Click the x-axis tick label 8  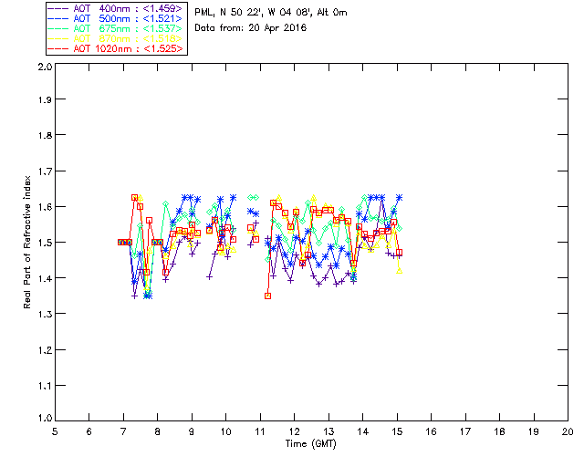pyautogui.click(x=157, y=431)
